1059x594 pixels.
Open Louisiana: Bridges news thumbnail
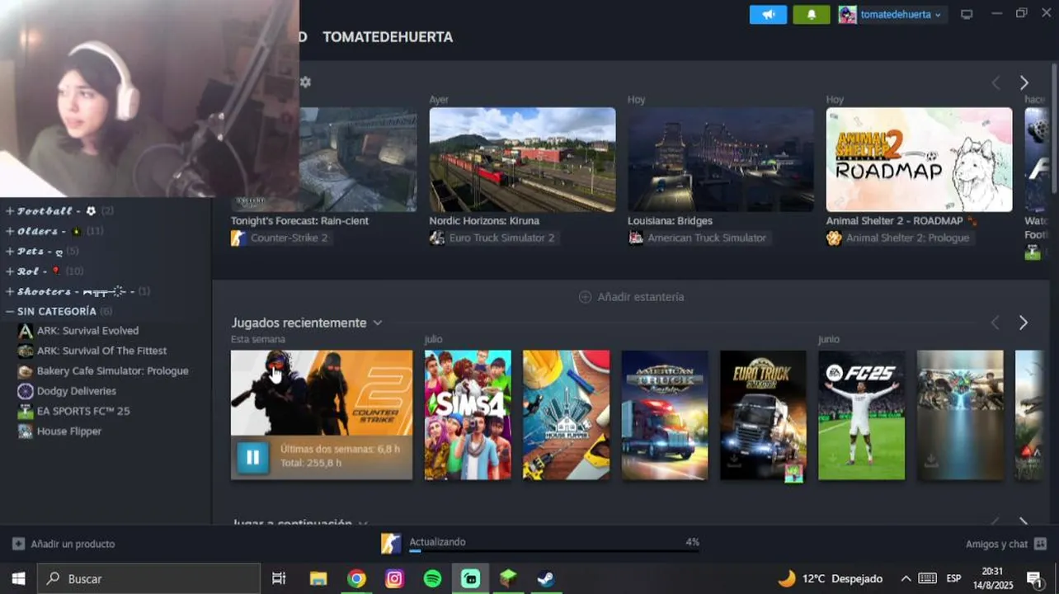[x=721, y=159]
